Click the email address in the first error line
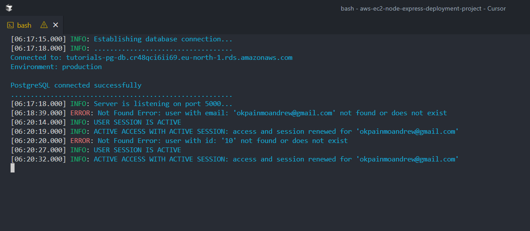The width and height of the screenshot is (530, 231). [x=284, y=113]
